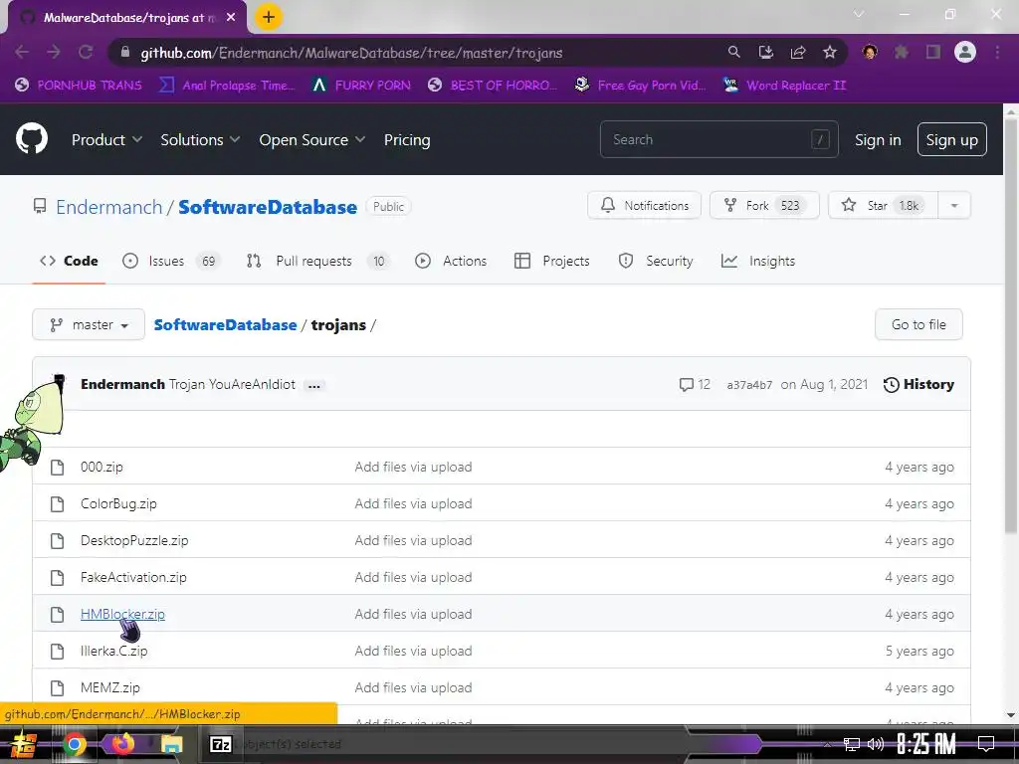Open Firefox from the taskbar

[122, 744]
